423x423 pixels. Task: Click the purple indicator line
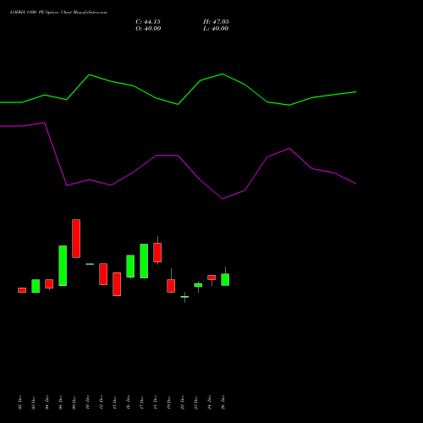click(179, 156)
